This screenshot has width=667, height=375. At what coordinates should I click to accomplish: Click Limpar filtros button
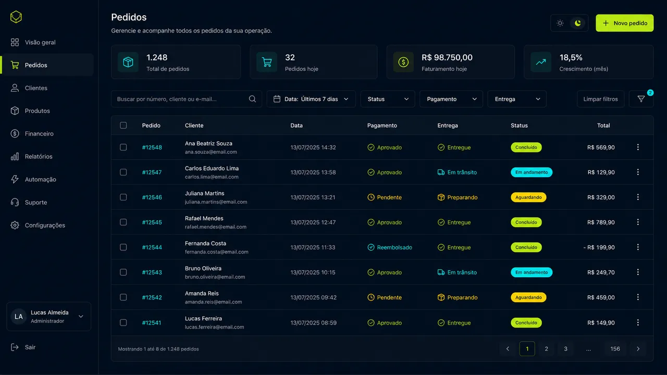(601, 99)
